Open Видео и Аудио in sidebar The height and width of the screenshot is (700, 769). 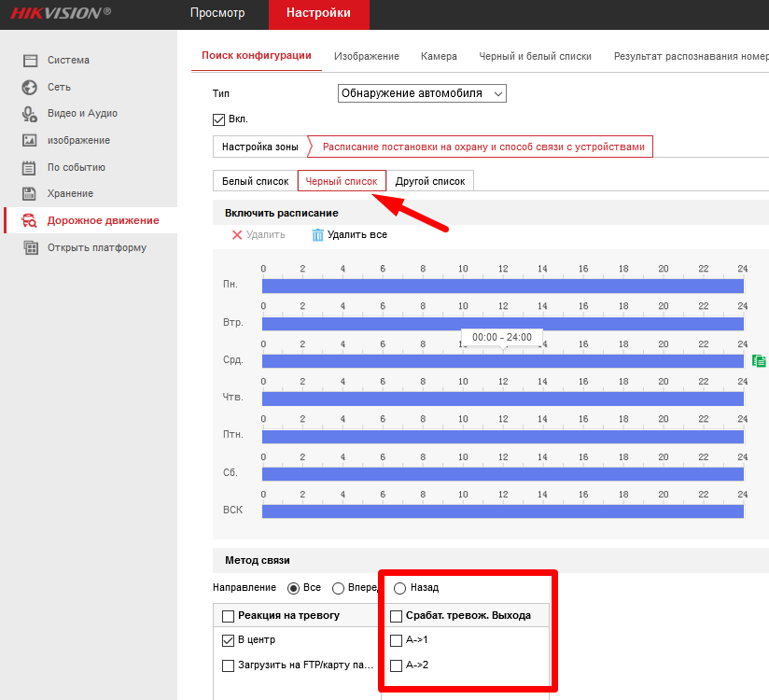(x=82, y=113)
